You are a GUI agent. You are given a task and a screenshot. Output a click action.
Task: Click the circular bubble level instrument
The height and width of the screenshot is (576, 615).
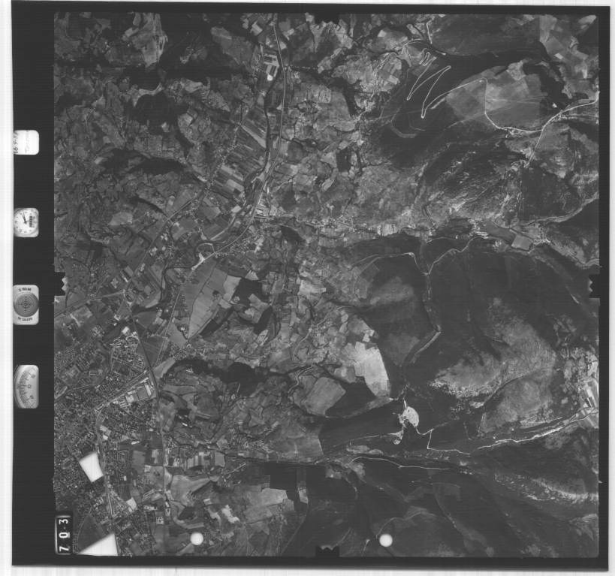pos(26,305)
